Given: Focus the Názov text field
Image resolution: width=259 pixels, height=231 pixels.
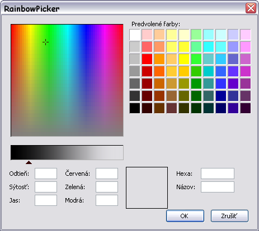Looking at the screenshot, I should click(218, 187).
